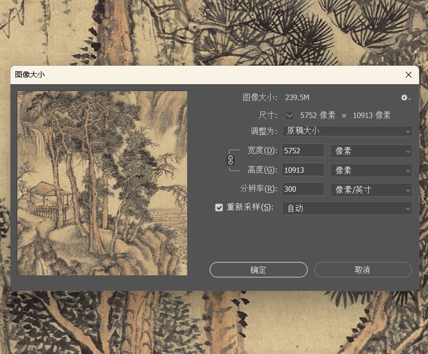428x354 pixels.
Task: Open the gear settings menu in dialog
Action: [x=406, y=98]
